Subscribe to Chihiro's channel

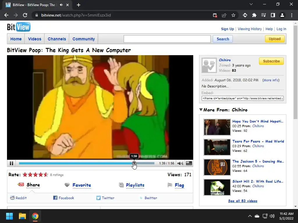click(x=271, y=61)
